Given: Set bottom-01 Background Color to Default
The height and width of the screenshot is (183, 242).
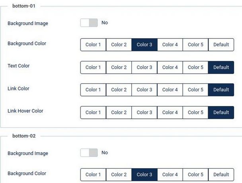Looking at the screenshot, I should pyautogui.click(x=221, y=45).
